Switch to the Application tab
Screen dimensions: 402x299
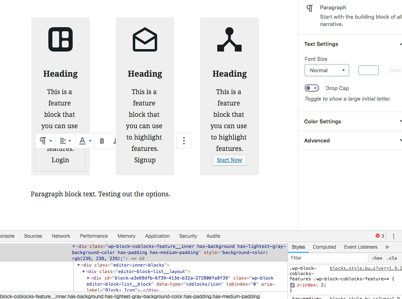158,236
